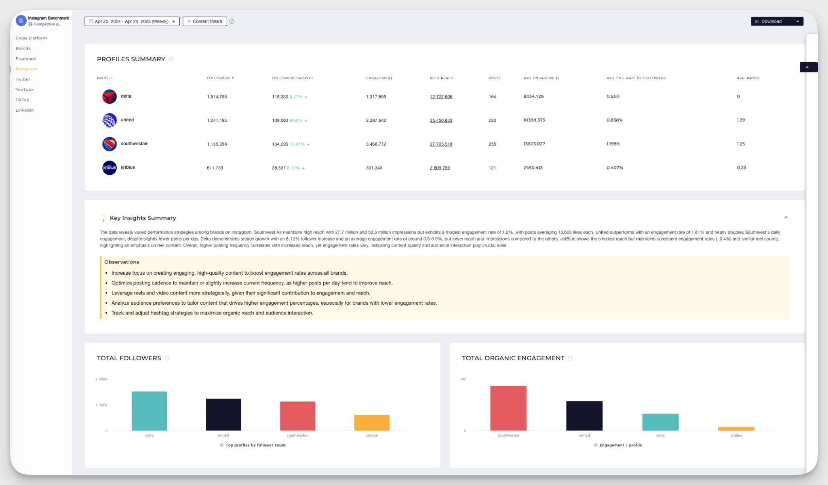
Task: Click the Avg. Engagement column header
Action: click(x=541, y=78)
